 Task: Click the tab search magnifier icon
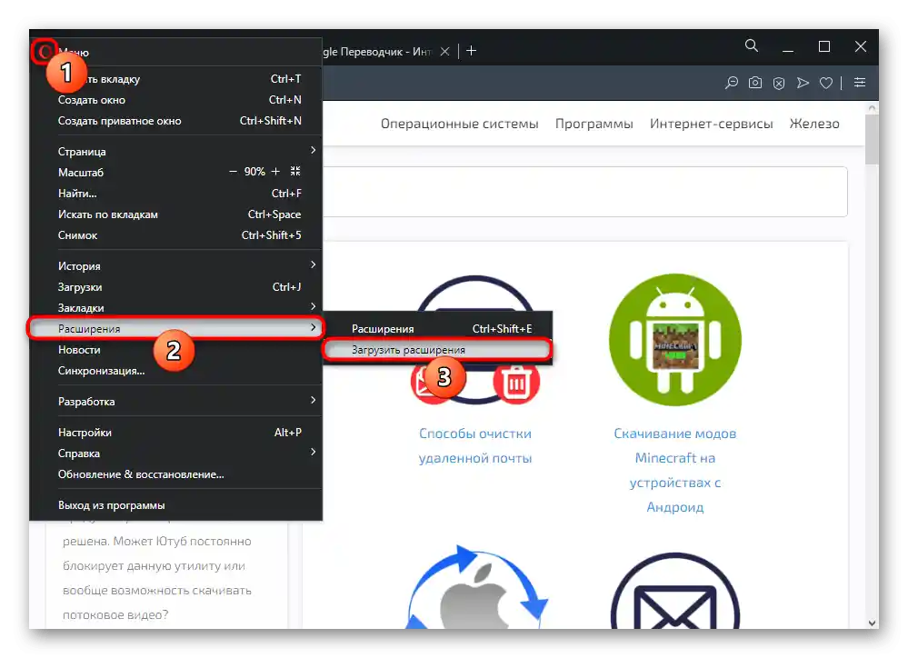(751, 45)
